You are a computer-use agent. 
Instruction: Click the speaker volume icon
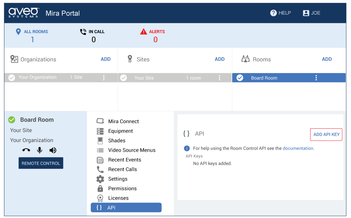point(53,150)
